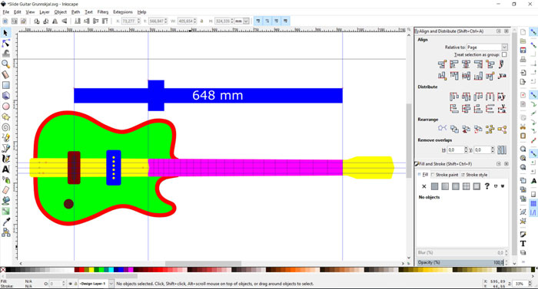Open Relative to Page dropdown
This screenshot has height=289, width=538.
487,48
